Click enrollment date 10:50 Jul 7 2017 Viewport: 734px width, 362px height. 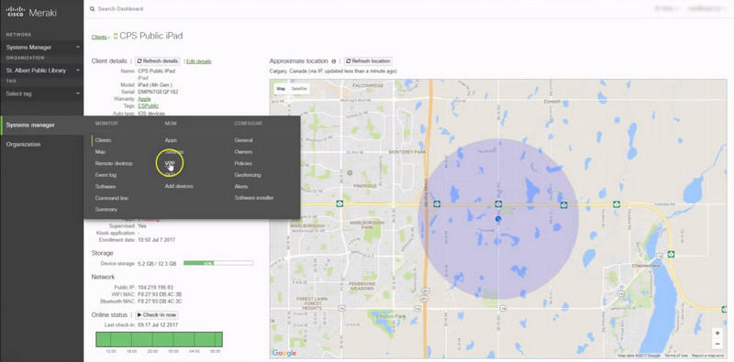click(x=156, y=240)
